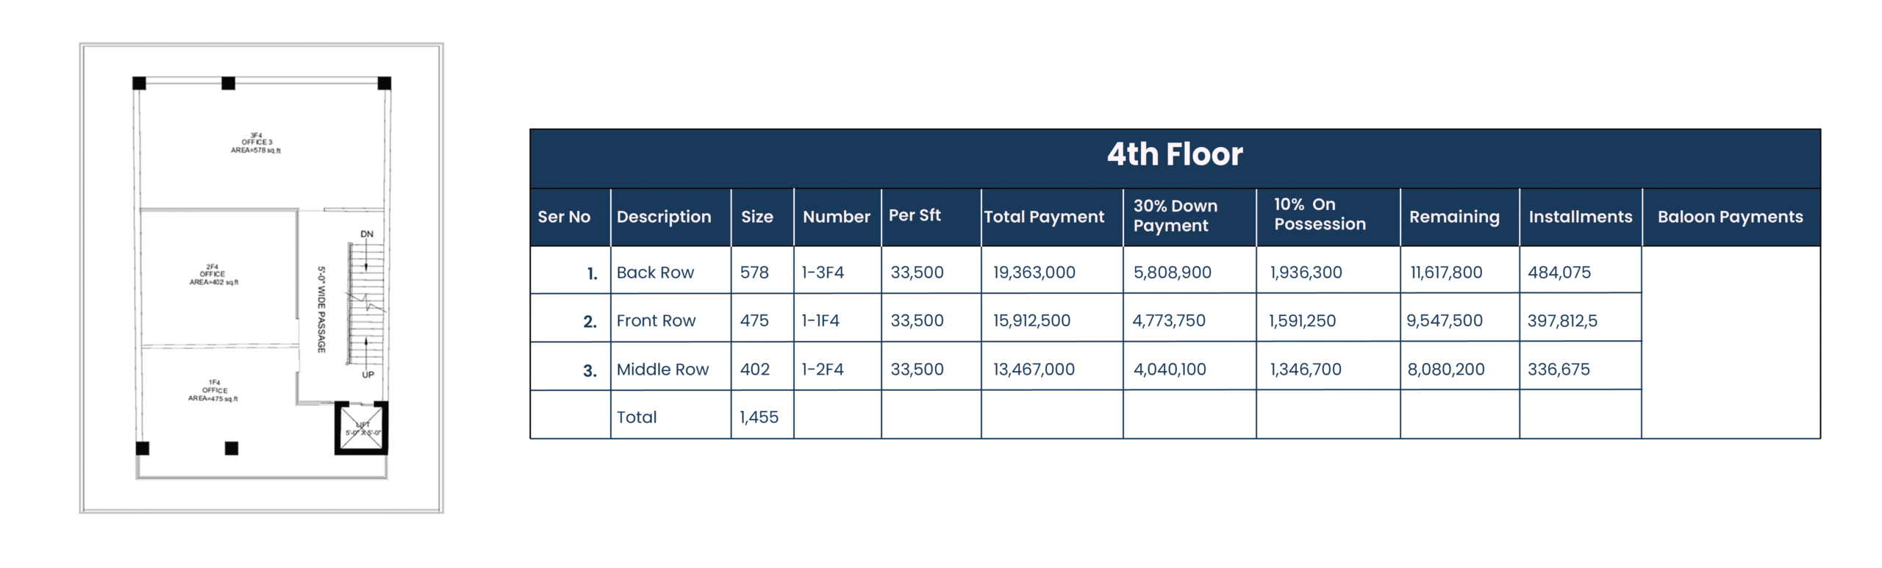This screenshot has width=1882, height=568.
Task: Click installments value 336,675
Action: click(1559, 370)
